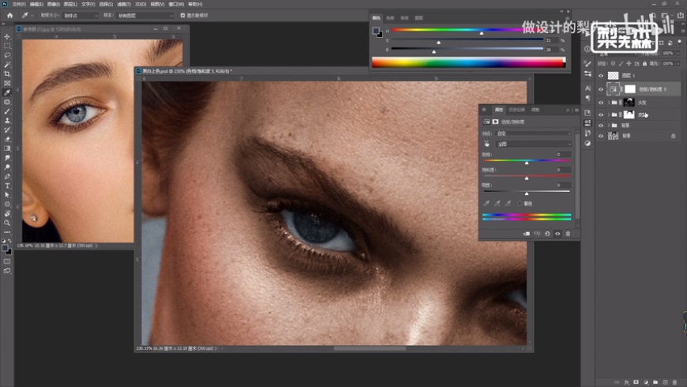Screen dimensions: 687x387
Task: Switch to the History tab
Action: click(x=516, y=109)
